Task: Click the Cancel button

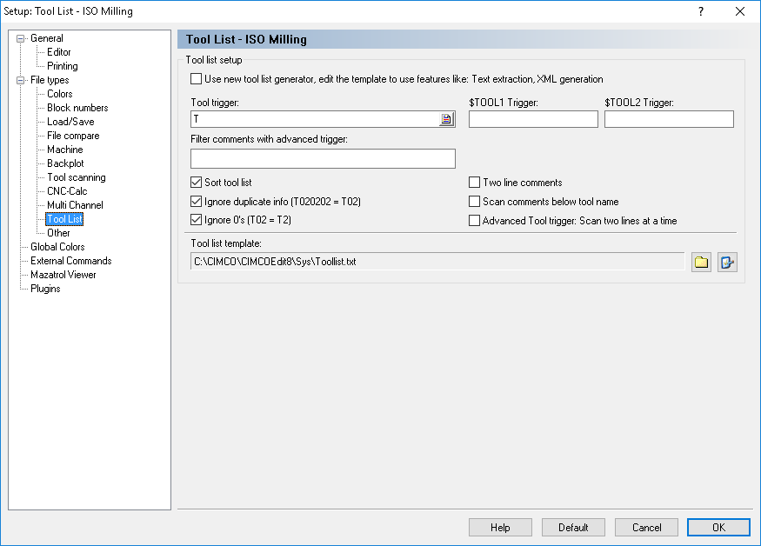Action: [646, 527]
